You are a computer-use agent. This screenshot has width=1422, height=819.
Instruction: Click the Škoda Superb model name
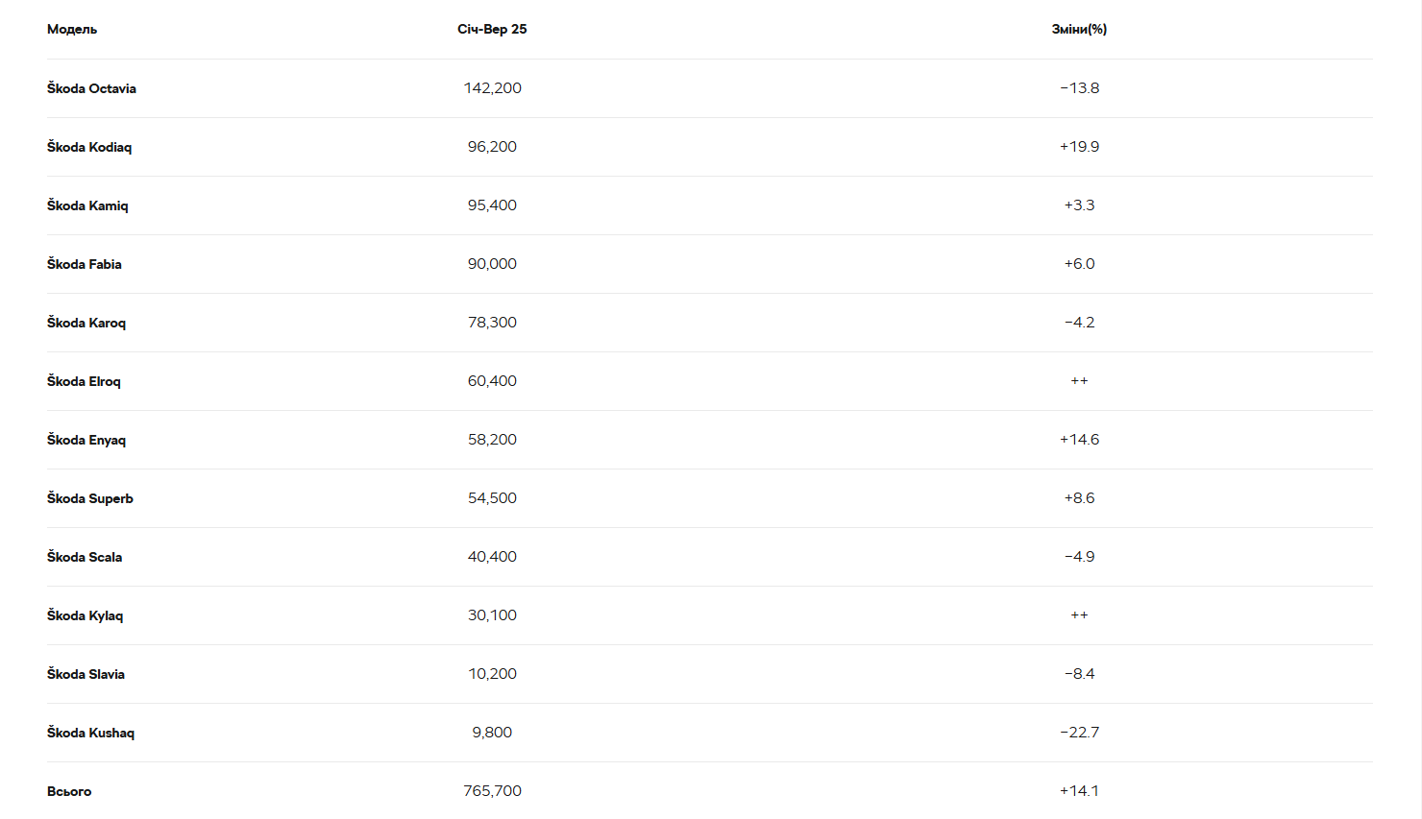90,498
